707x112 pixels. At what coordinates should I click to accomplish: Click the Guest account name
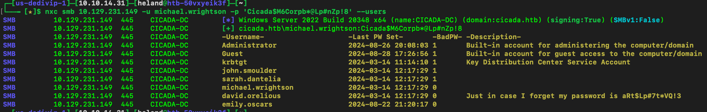[232, 54]
